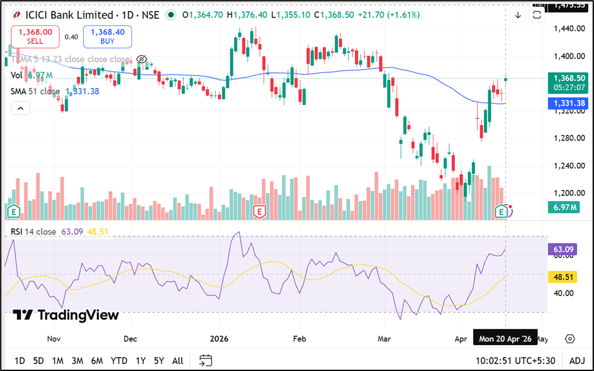Open the go-to-date calendar icon
594x371 pixels.
pos(206,360)
